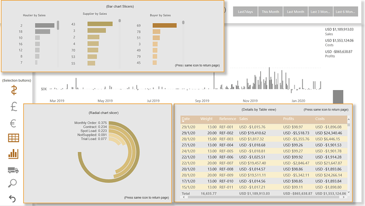Select REF-011 table cell
Image resolution: width=365 pixels, height=206 pixels.
[x=226, y=187]
